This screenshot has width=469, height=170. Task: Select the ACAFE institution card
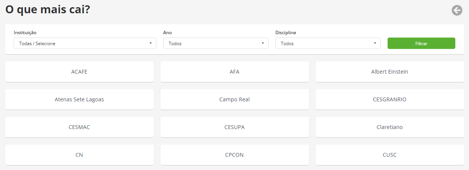79,72
